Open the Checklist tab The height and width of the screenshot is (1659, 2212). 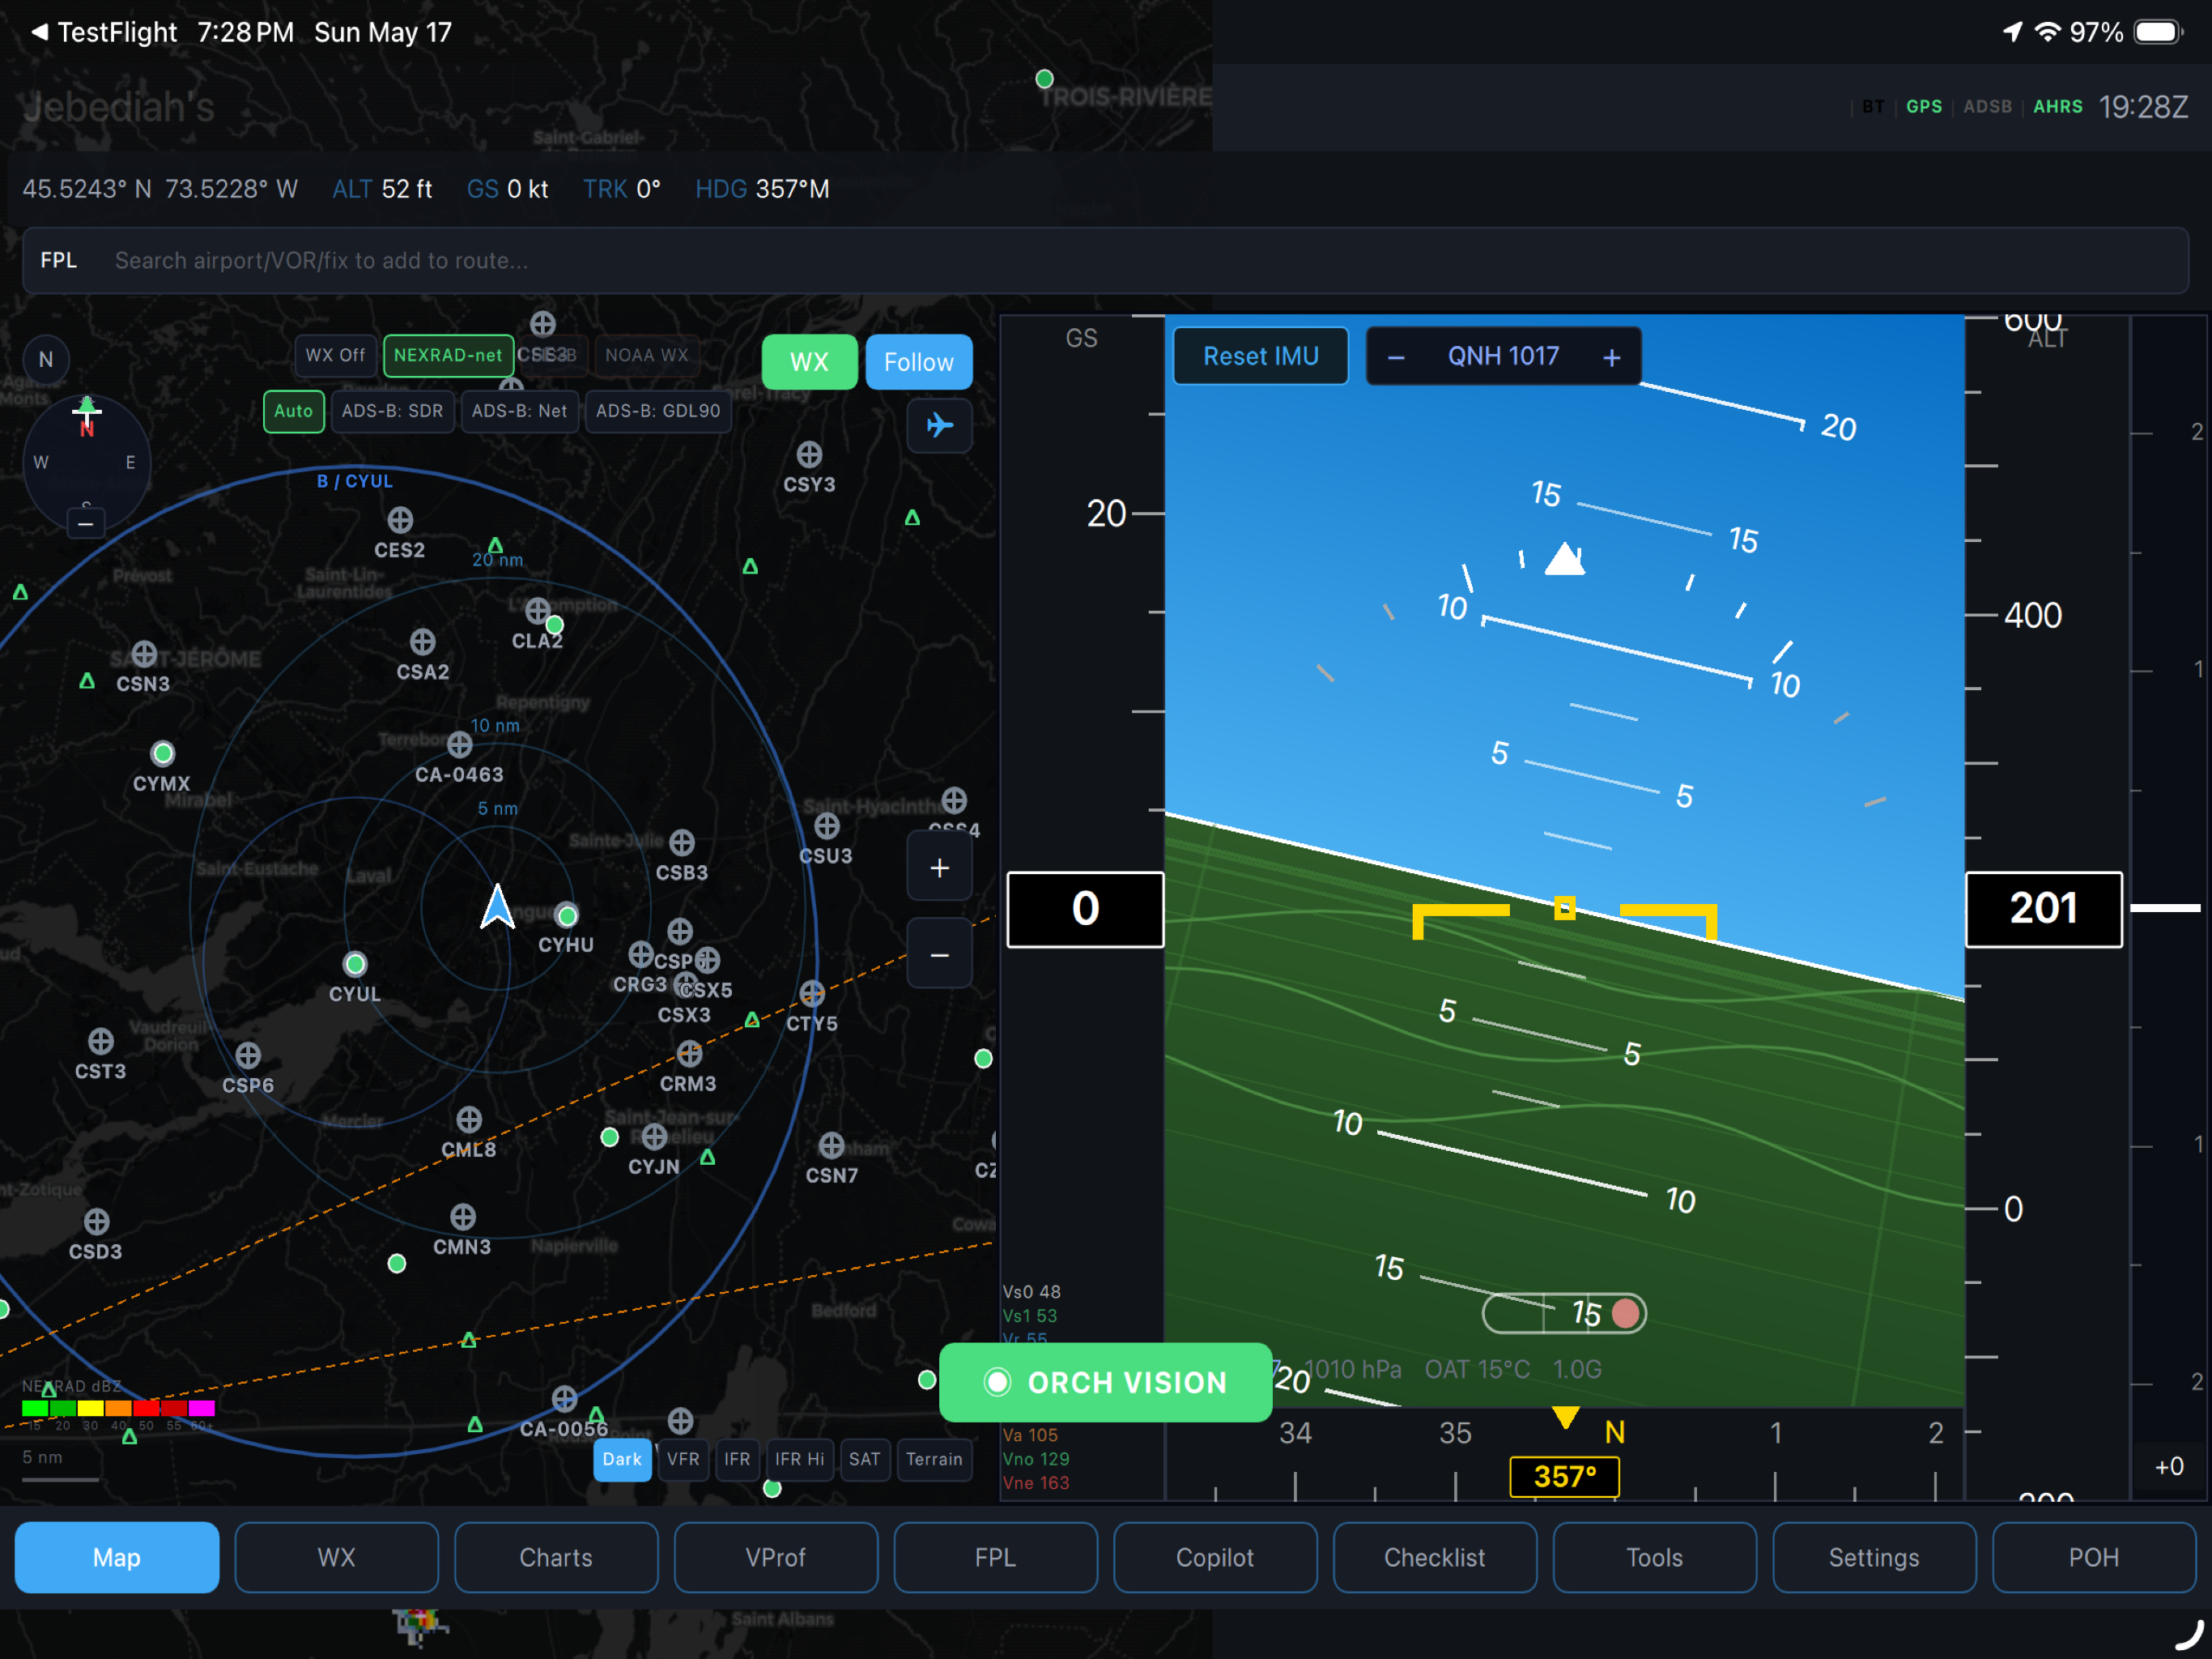1434,1557
